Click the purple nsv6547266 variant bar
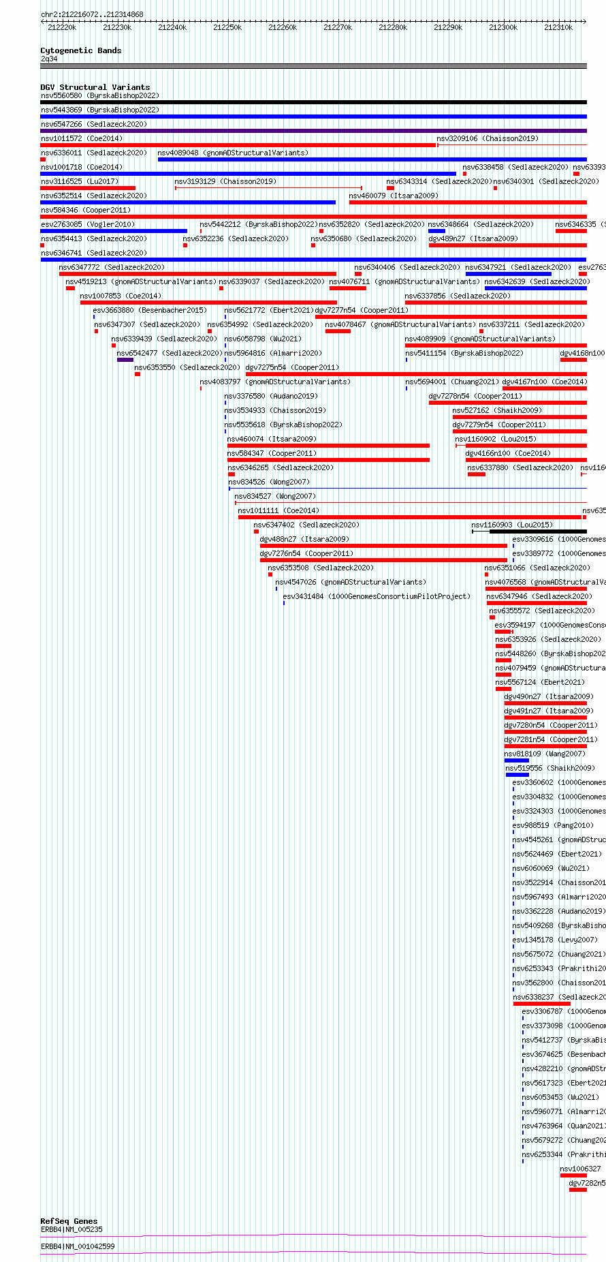Image resolution: width=606 pixels, height=1262 pixels. [x=313, y=131]
